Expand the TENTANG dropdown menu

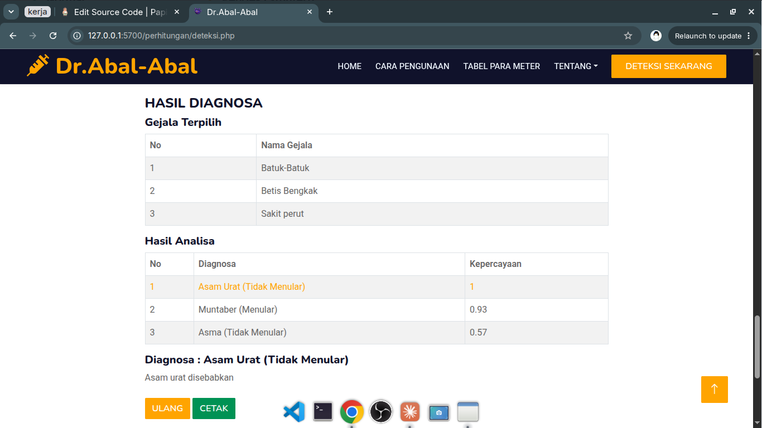pos(576,66)
